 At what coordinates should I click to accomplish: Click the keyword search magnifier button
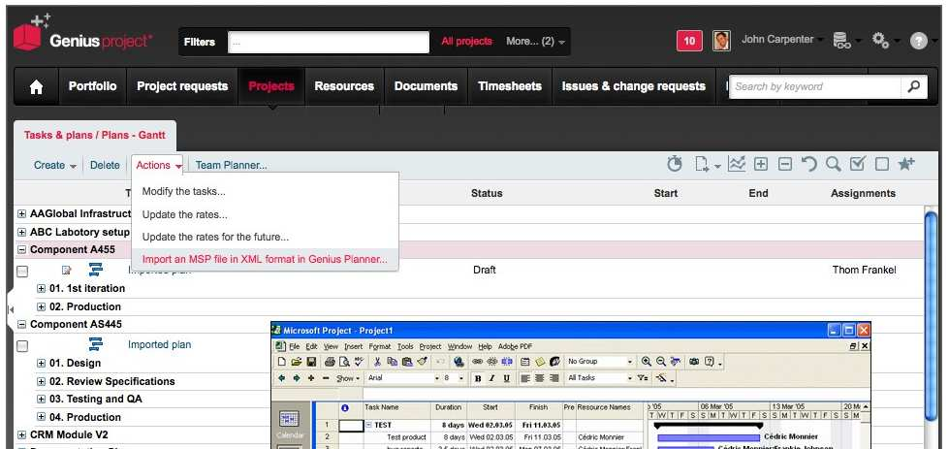tap(914, 86)
